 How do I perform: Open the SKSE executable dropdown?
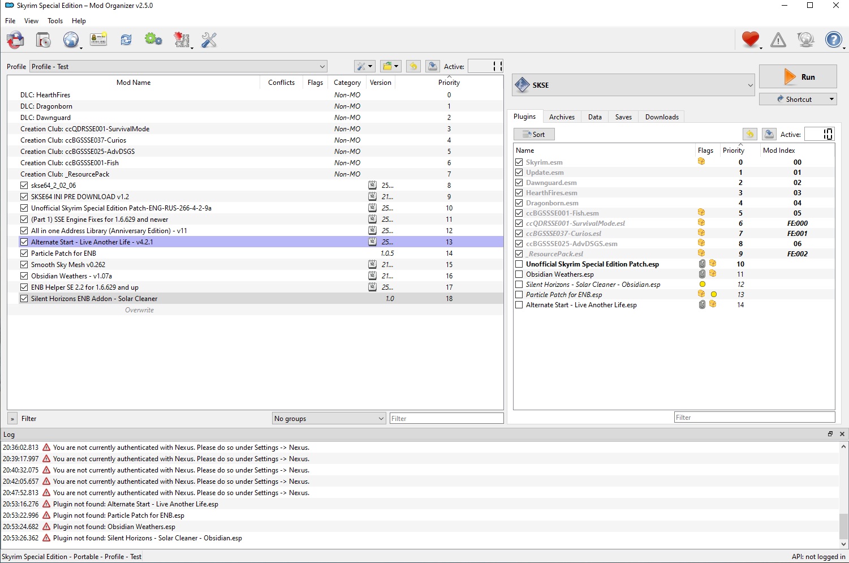pyautogui.click(x=633, y=85)
